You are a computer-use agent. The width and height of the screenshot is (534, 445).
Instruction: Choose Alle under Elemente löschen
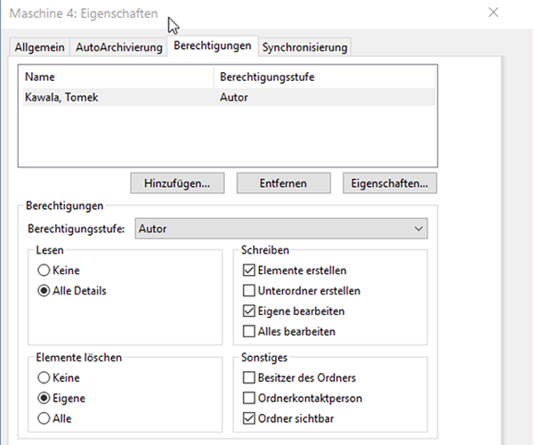[44, 418]
